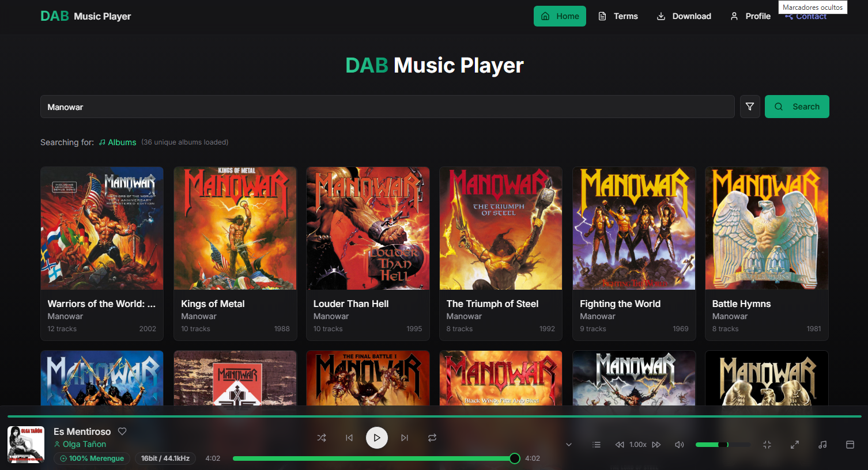Adjust the green volume slider

click(x=723, y=445)
